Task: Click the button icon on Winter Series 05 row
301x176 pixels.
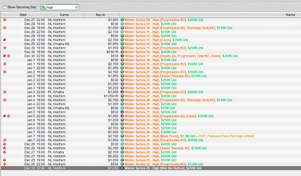Action: click(x=5, y=168)
